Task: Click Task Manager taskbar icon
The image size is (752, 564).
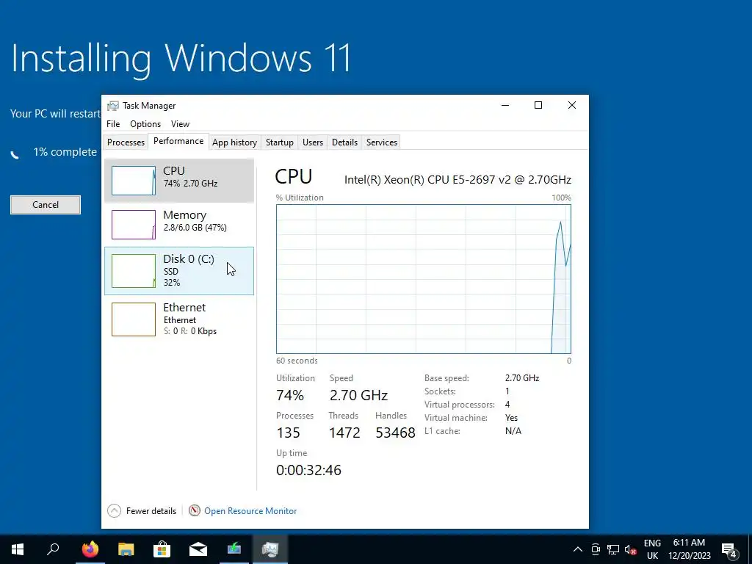Action: tap(270, 549)
